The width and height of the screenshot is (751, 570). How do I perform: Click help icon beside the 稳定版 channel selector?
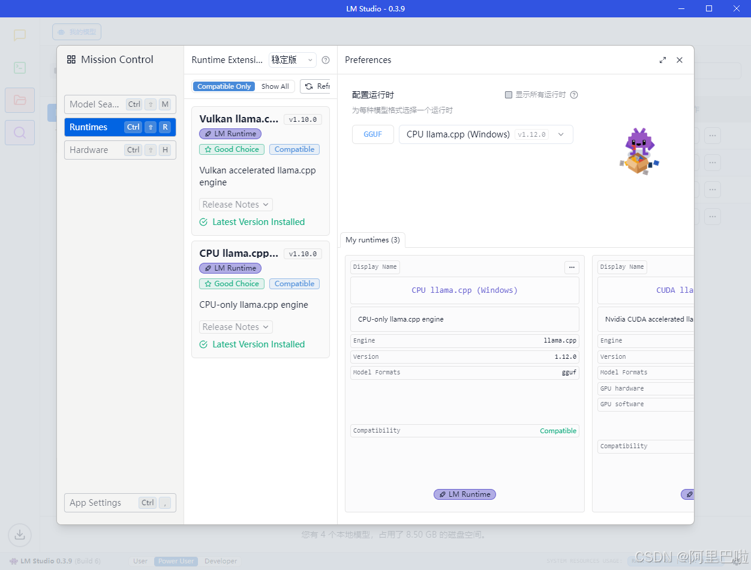[326, 60]
